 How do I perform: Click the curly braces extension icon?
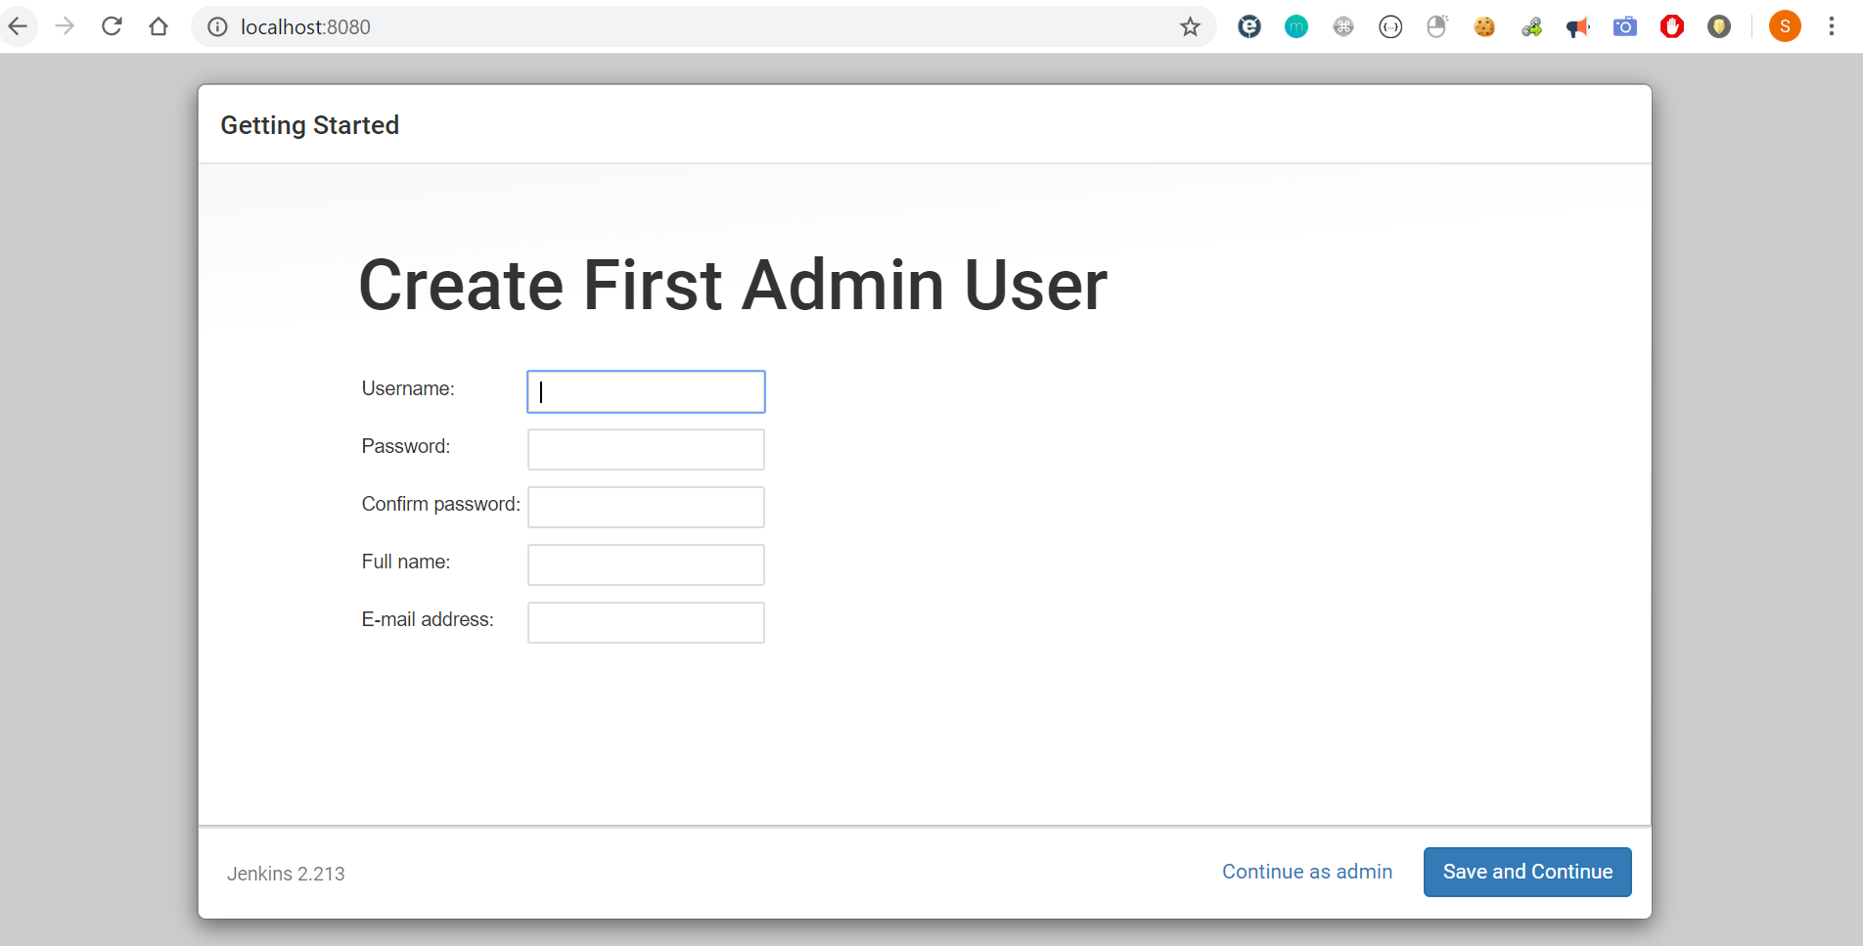click(1390, 26)
